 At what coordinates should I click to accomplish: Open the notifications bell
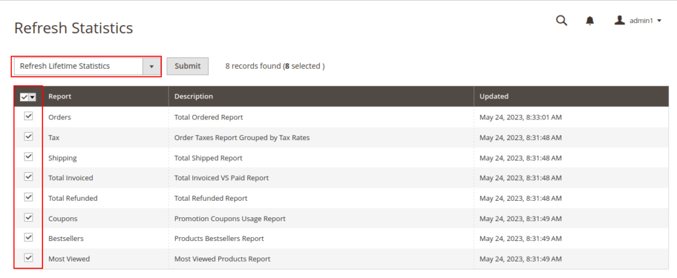590,20
